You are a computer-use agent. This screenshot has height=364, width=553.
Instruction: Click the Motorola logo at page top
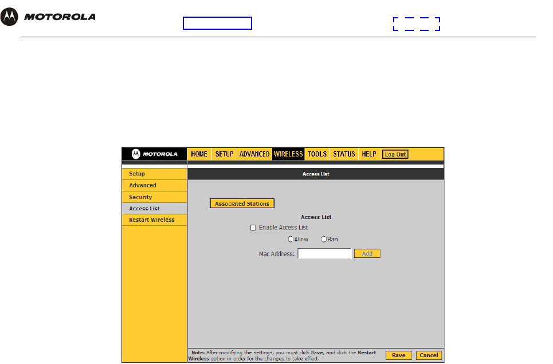48,17
